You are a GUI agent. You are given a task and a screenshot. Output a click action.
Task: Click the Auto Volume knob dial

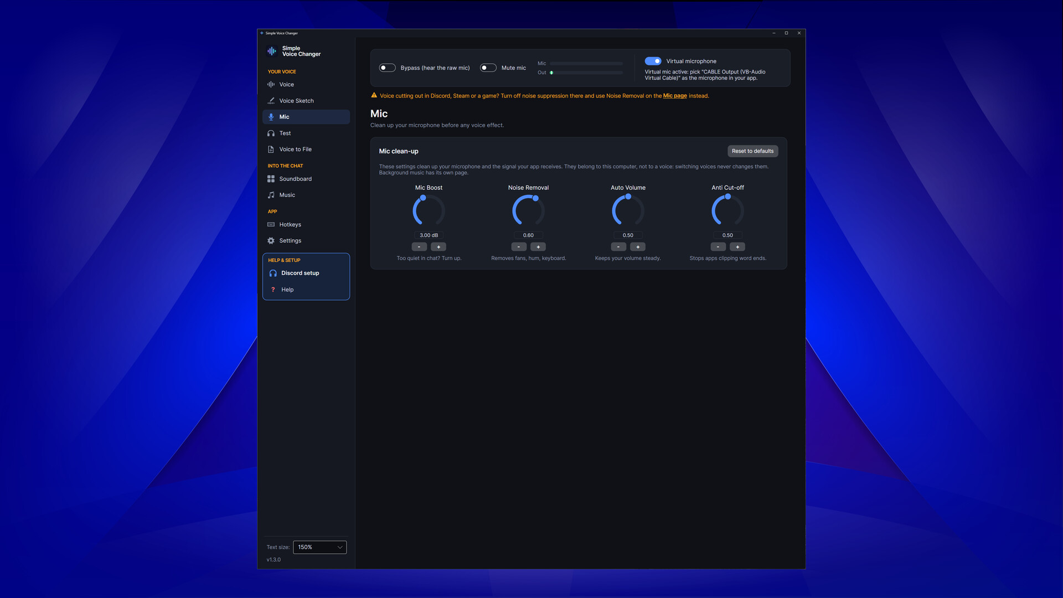tap(628, 210)
